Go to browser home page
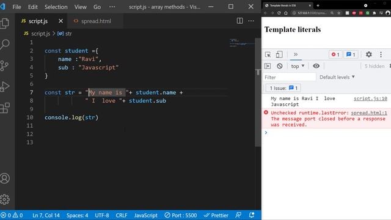Viewport: 391px width, 220px height. click(x=286, y=13)
